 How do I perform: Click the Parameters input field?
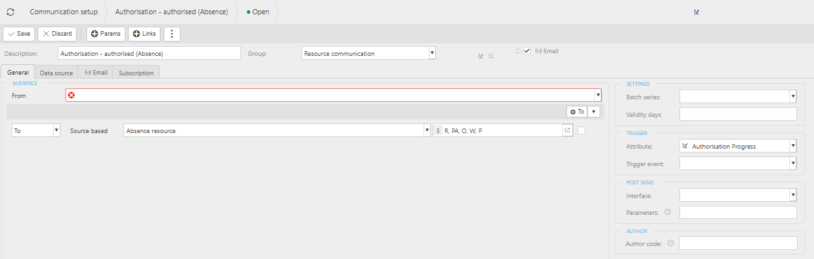tap(738, 212)
